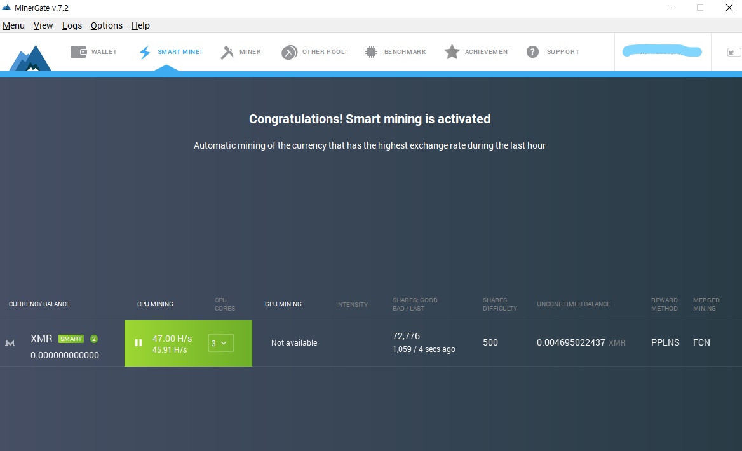Open the Options menu
This screenshot has width=742, height=451.
click(107, 25)
